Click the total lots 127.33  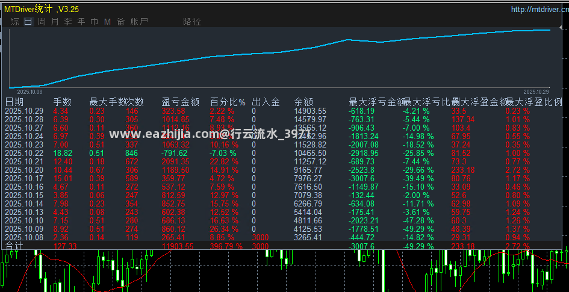click(65, 246)
